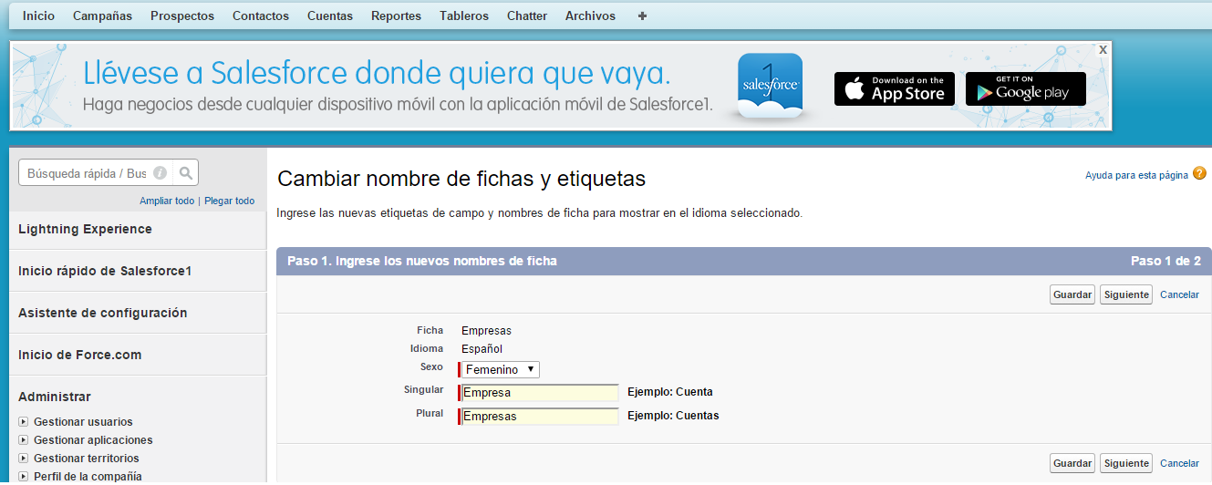
Task: Open Lightning Experience in sidebar
Action: pos(85,229)
